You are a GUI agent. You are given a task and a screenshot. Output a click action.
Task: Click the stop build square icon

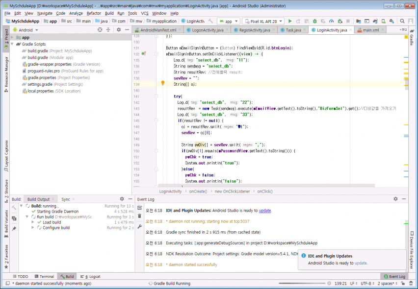click(348, 21)
